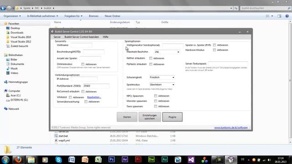Open the Server menu
The width and height of the screenshot is (292, 164).
click(x=57, y=37)
